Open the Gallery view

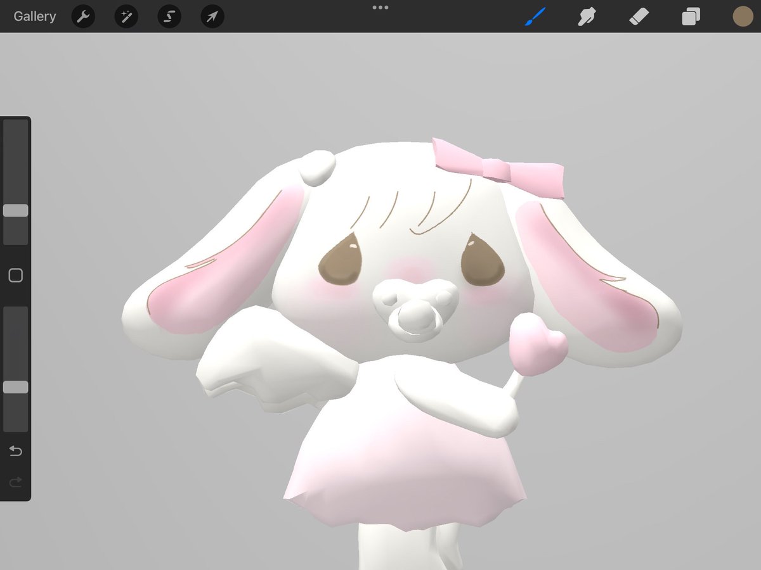(34, 16)
